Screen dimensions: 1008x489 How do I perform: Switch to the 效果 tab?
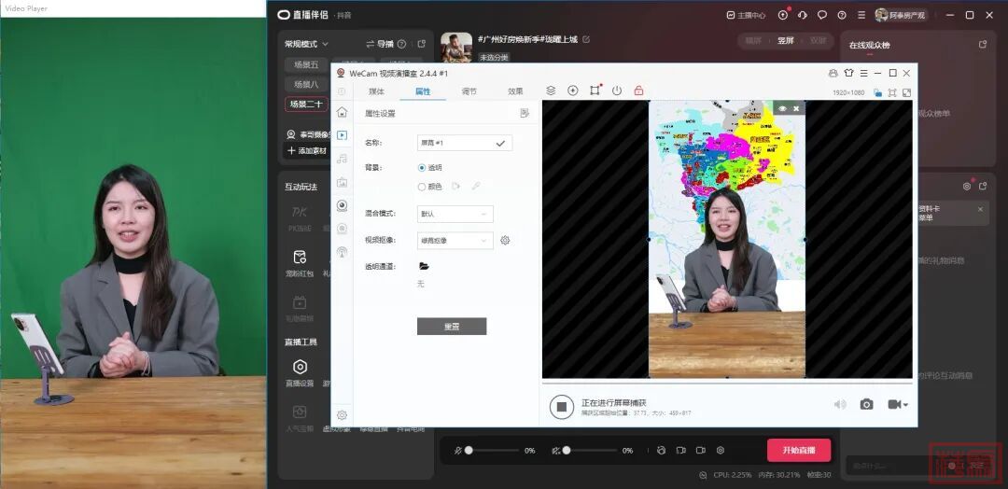[x=515, y=91]
